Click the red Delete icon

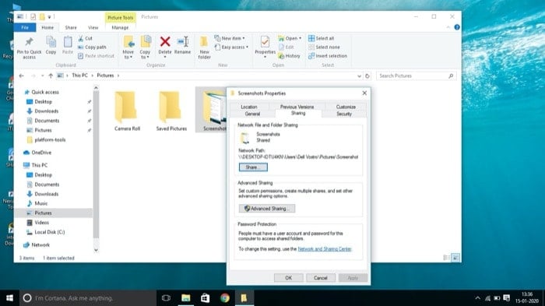165,42
